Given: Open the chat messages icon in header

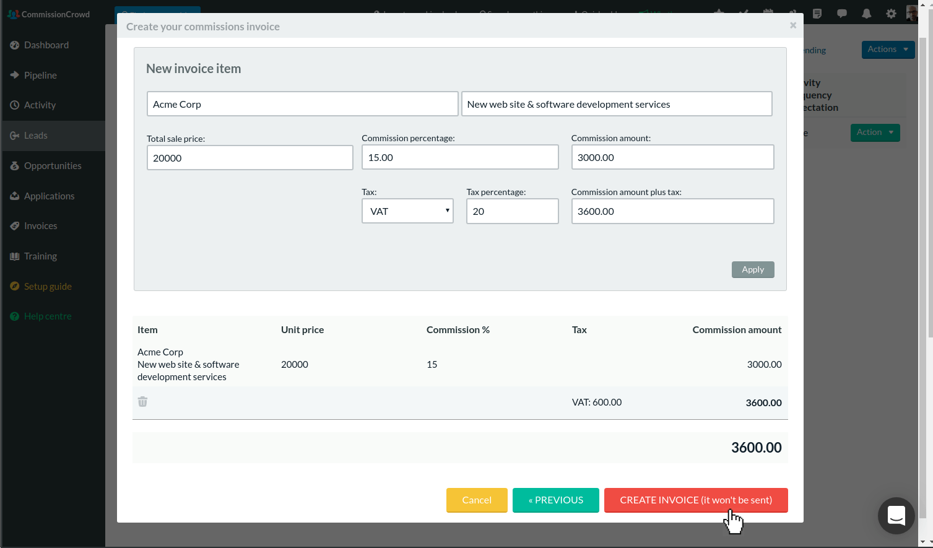Looking at the screenshot, I should 841,13.
